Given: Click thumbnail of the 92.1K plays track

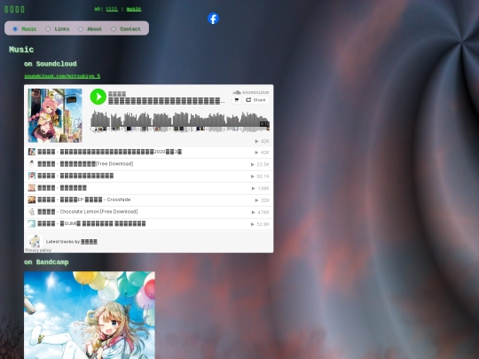Looking at the screenshot, I should coord(32,176).
